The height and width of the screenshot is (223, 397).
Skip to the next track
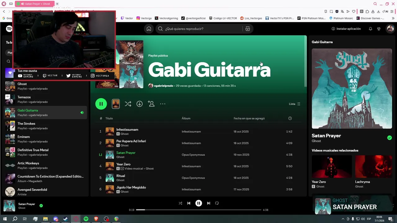point(208,203)
